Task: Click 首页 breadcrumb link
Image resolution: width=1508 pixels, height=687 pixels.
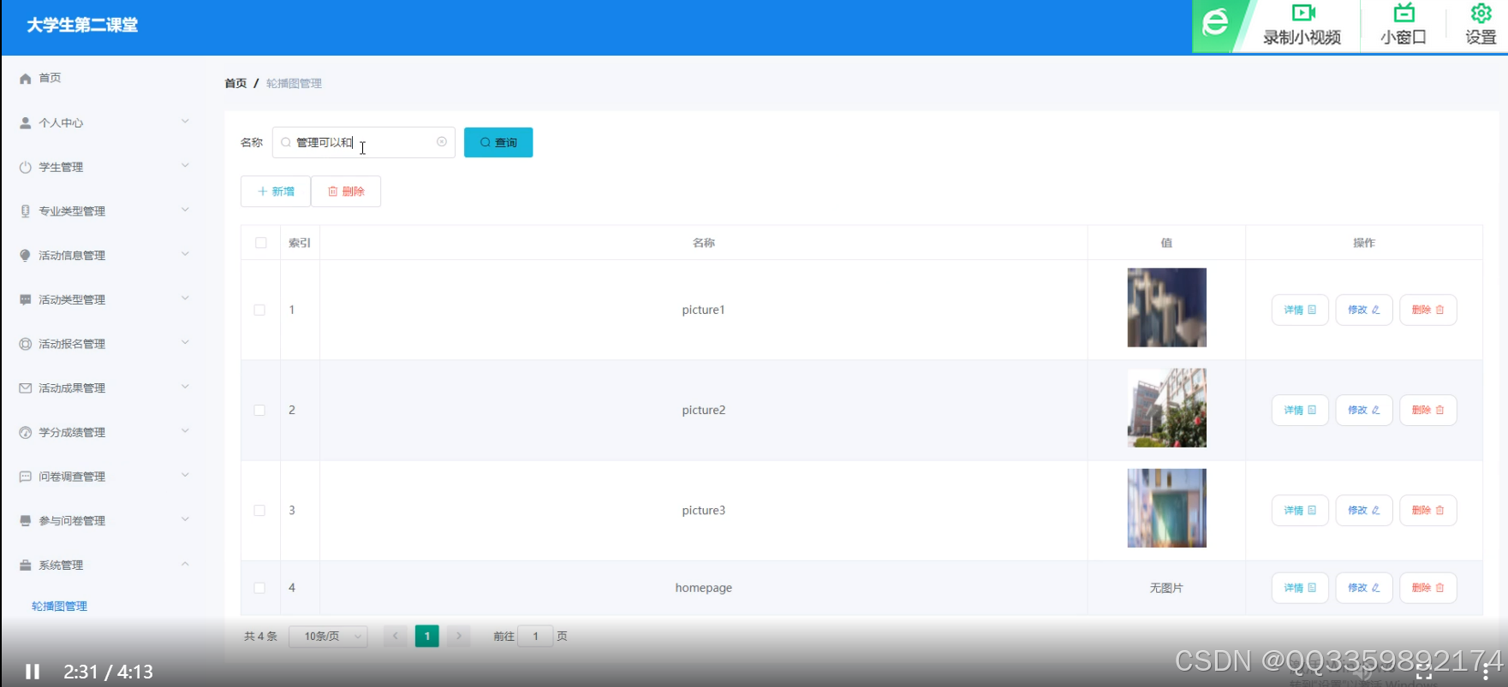Action: tap(235, 83)
